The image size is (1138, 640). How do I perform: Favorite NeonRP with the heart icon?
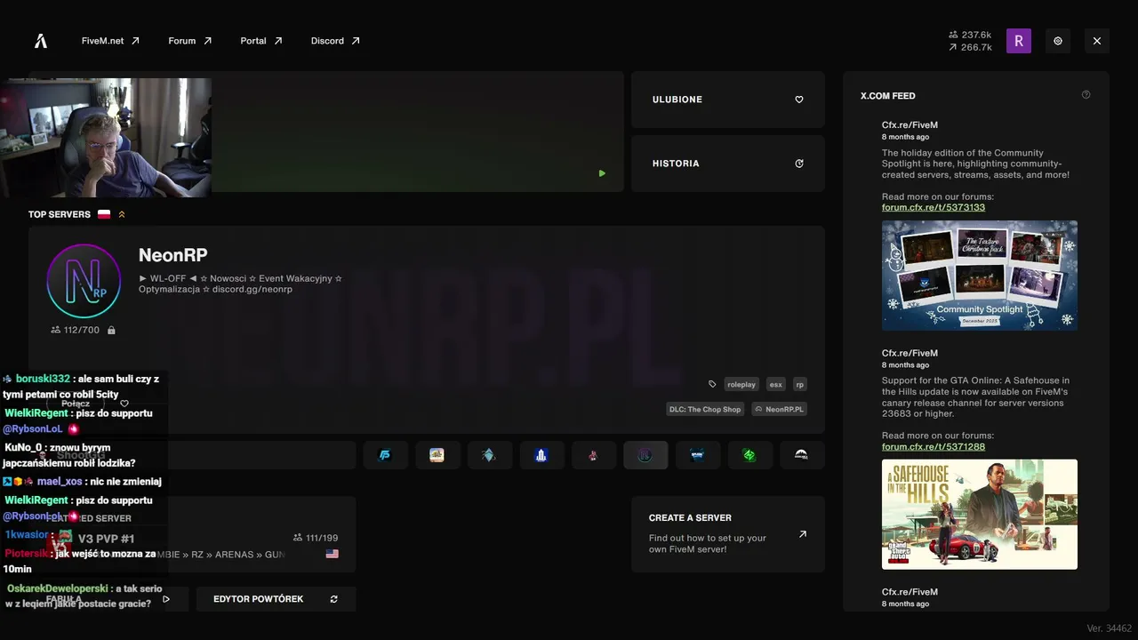[x=124, y=404]
